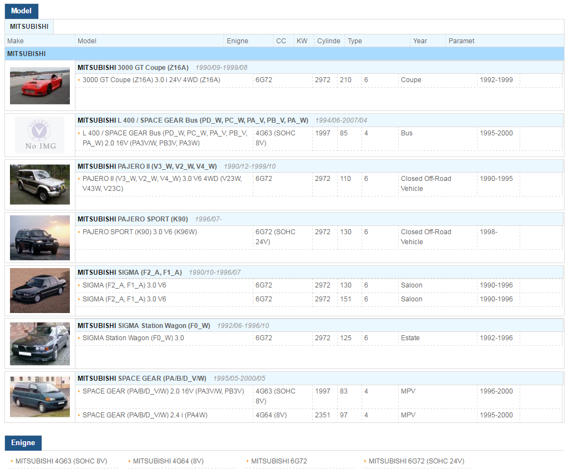Click 210 KW value for 3000 GT Coupe
Image resolution: width=569 pixels, height=469 pixels.
pyautogui.click(x=346, y=80)
